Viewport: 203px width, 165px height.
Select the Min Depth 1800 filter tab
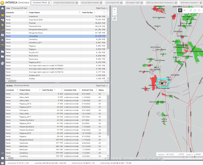click(x=132, y=3)
